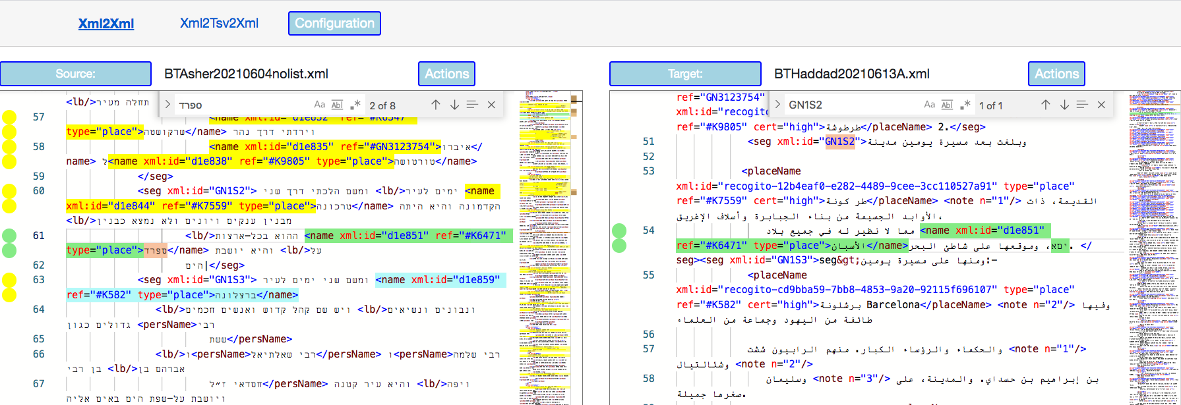Click seg xml:id="GN1S3" tag in Source

click(197, 280)
